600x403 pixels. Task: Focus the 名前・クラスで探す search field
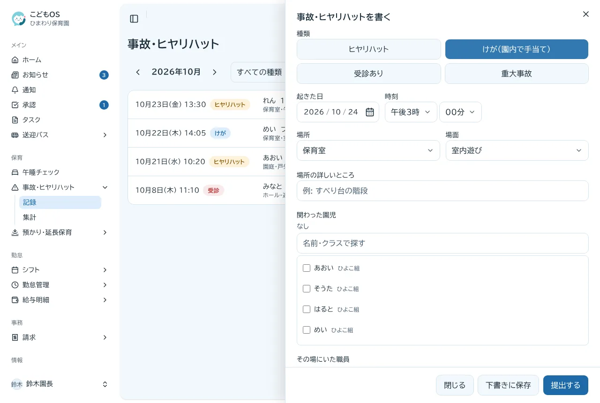(442, 243)
